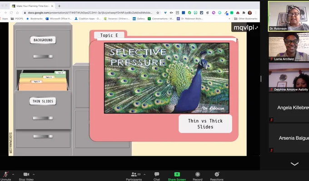Click the docs.google.com address bar

tap(90, 13)
